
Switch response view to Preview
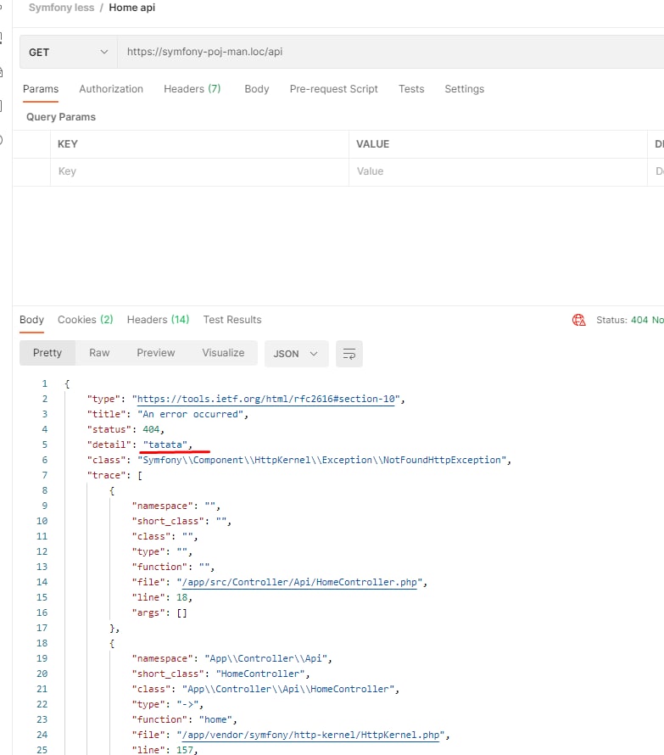pos(156,353)
